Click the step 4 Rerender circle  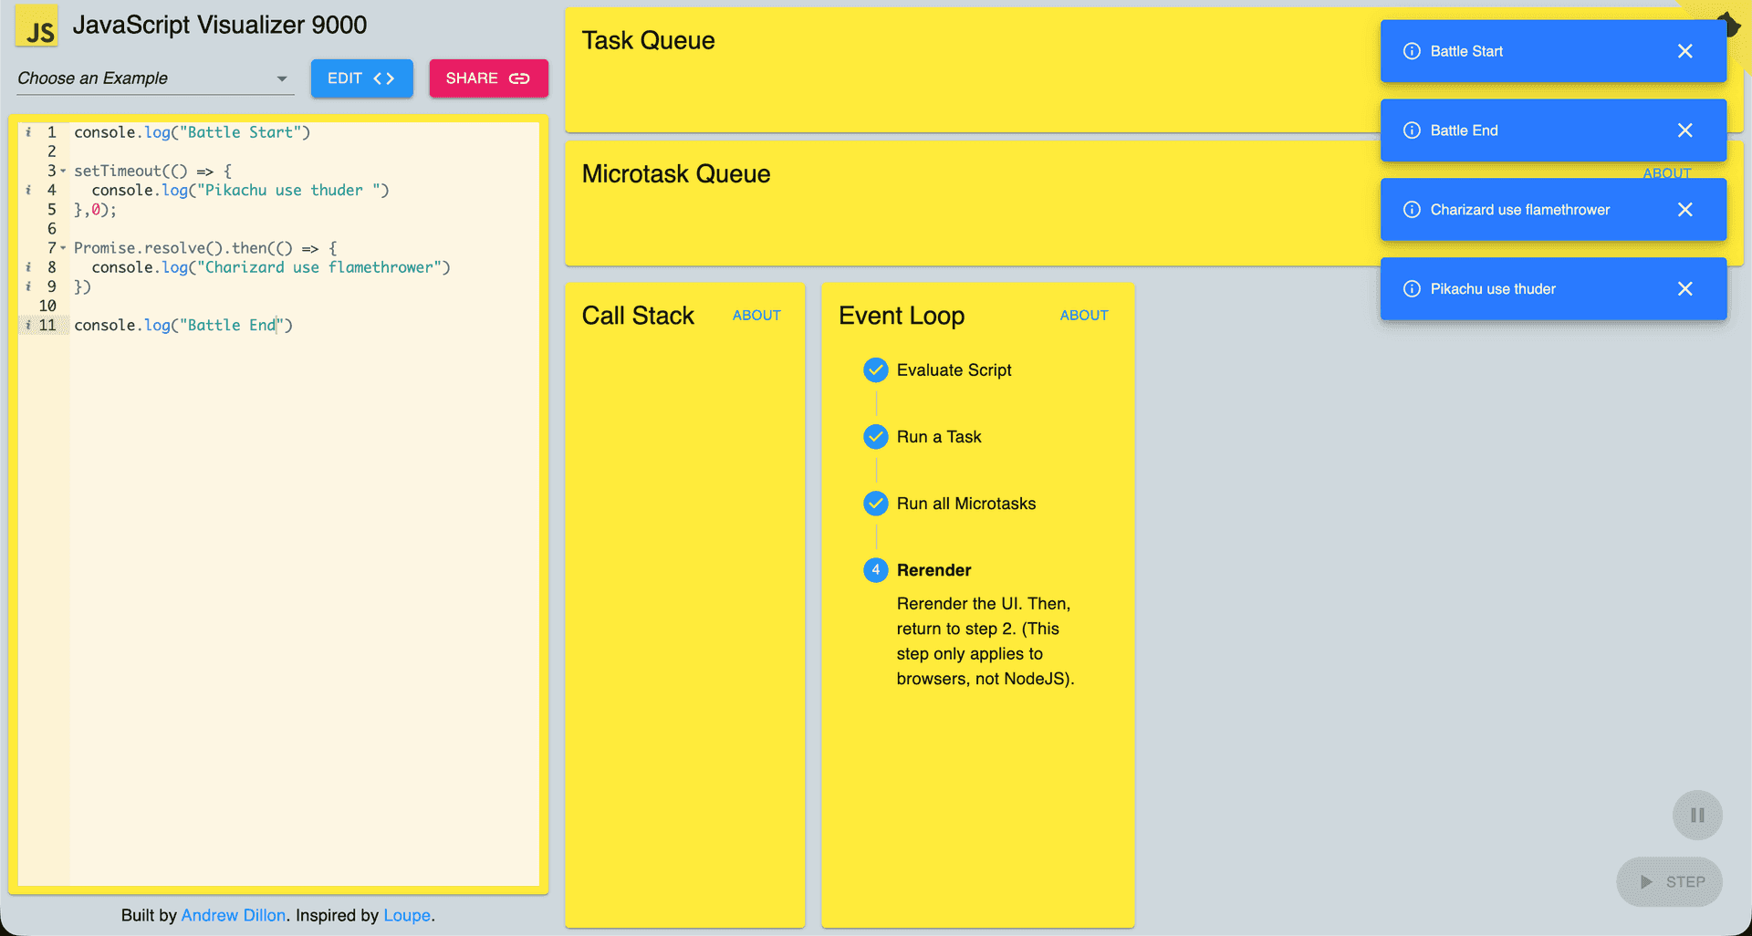[876, 570]
